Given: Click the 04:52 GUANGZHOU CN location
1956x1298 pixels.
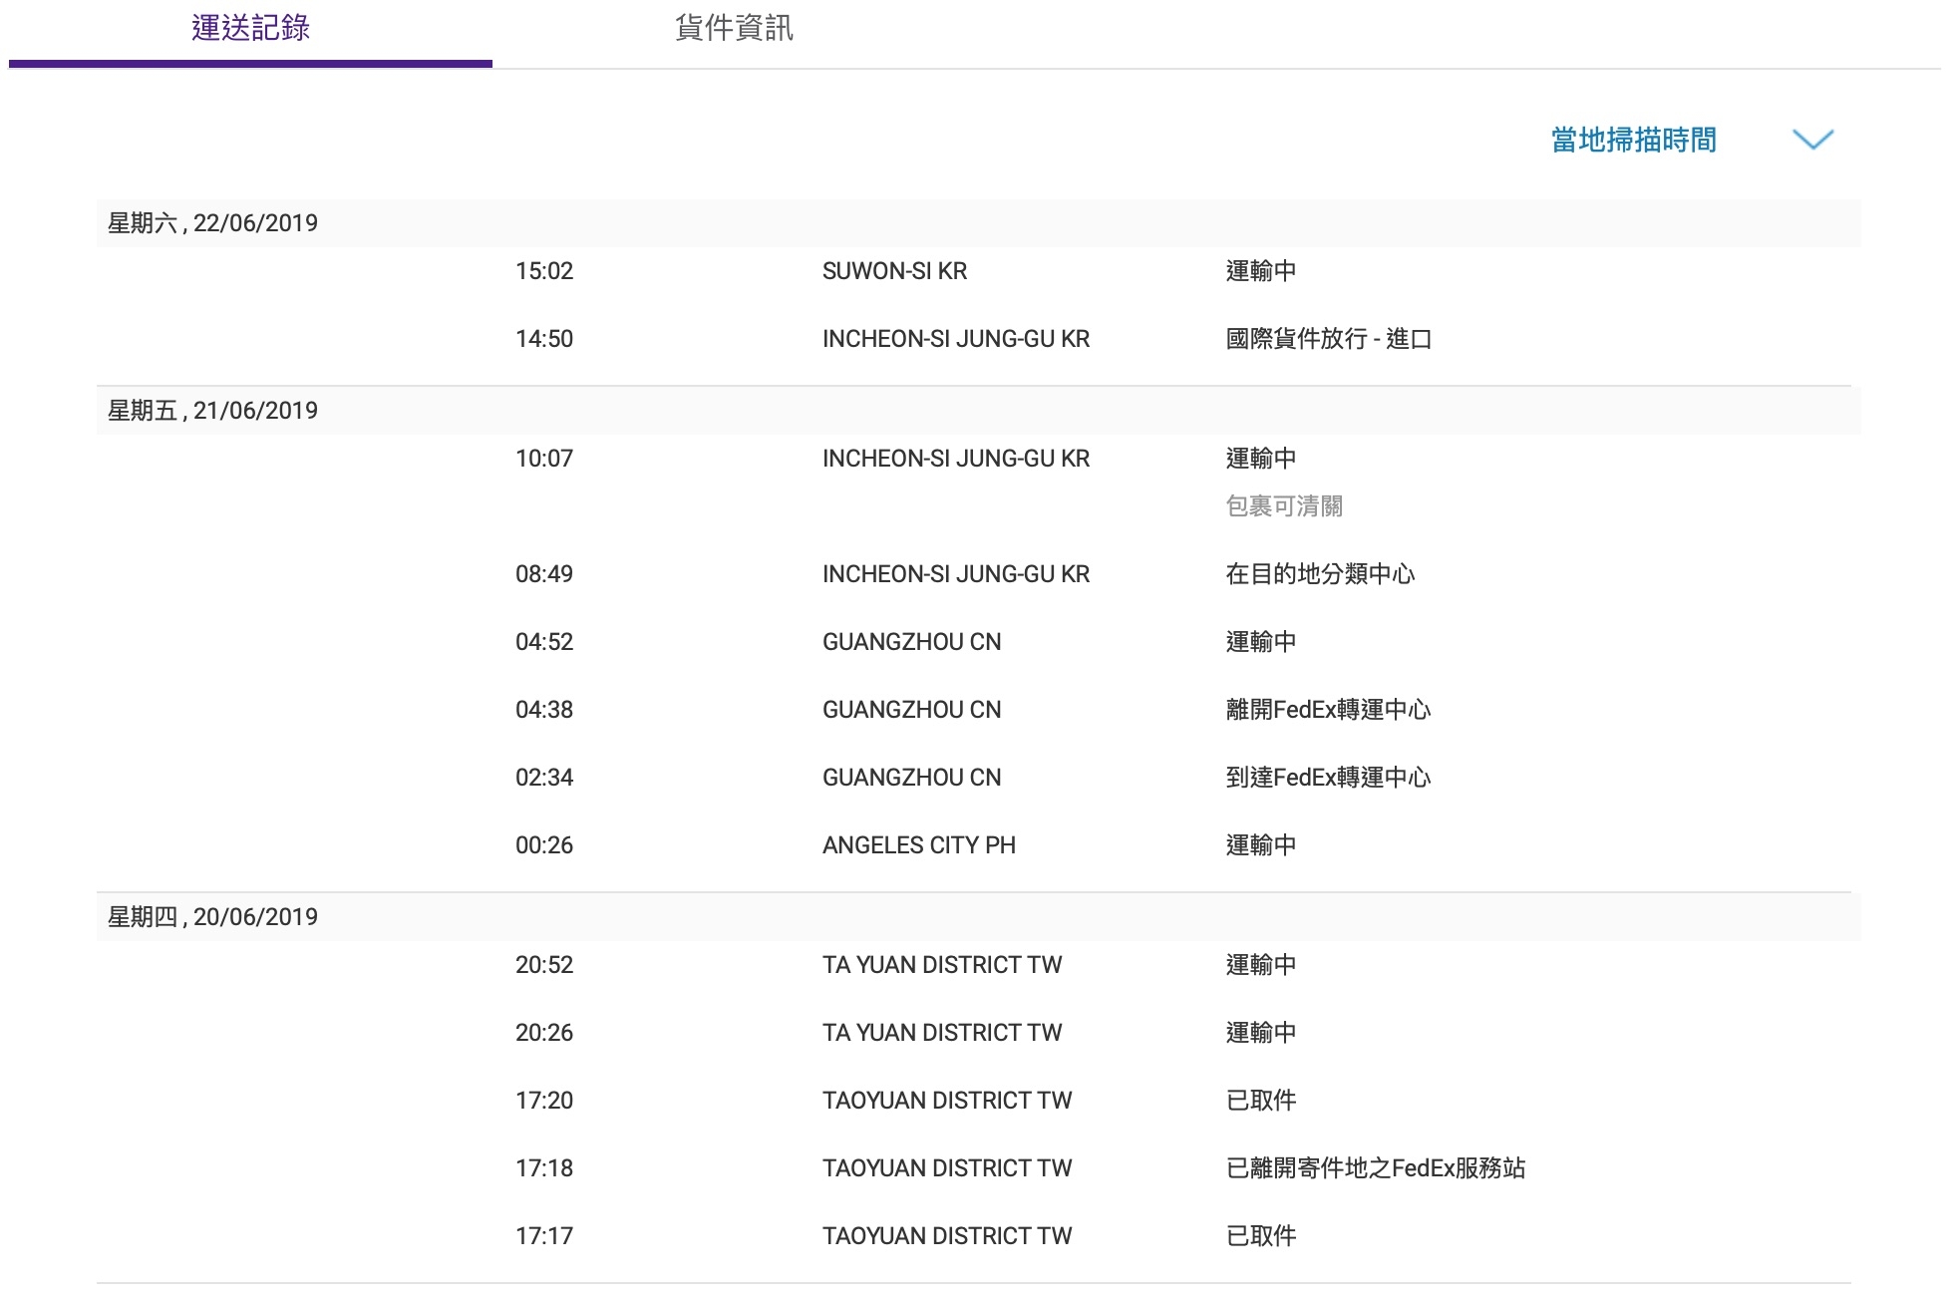Looking at the screenshot, I should (911, 642).
